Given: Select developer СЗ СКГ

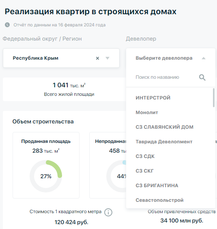Looking at the screenshot, I should coord(171,171).
